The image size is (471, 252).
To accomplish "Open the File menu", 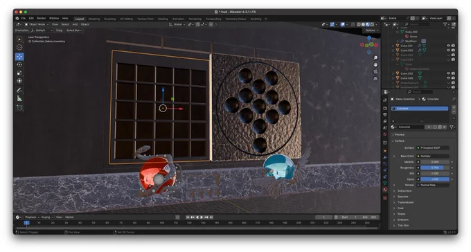I will click(23, 18).
